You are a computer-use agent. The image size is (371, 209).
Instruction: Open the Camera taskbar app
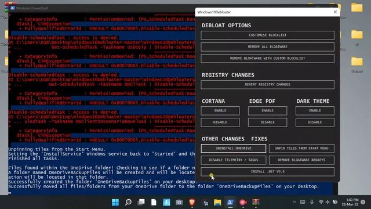(179, 202)
